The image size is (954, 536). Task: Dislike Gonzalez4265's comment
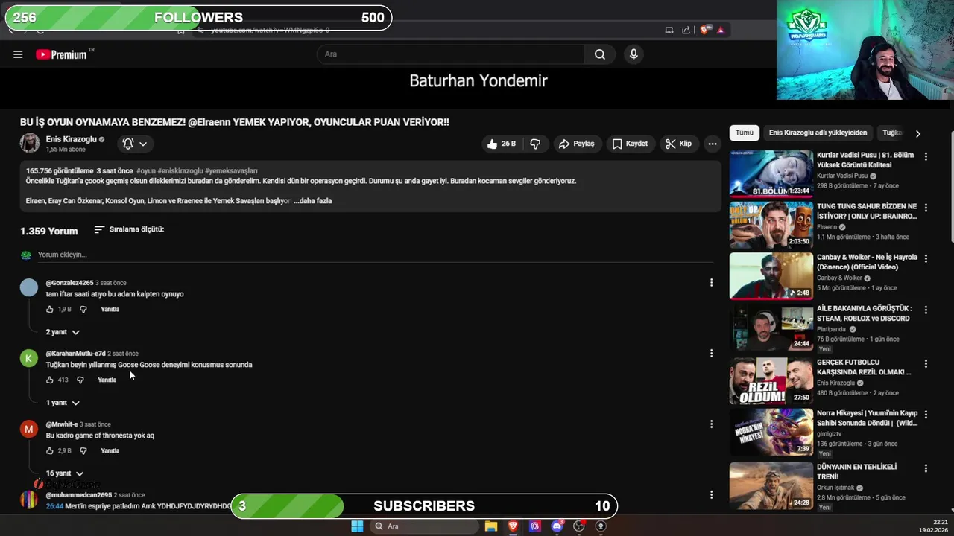point(83,309)
